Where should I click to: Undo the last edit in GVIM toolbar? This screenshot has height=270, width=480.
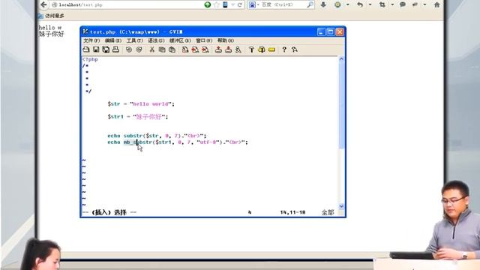tap(129, 49)
